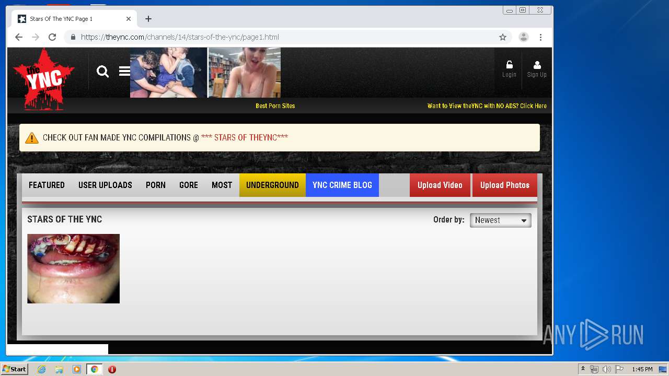
Task: Click the Windows Start button
Action: 15,369
